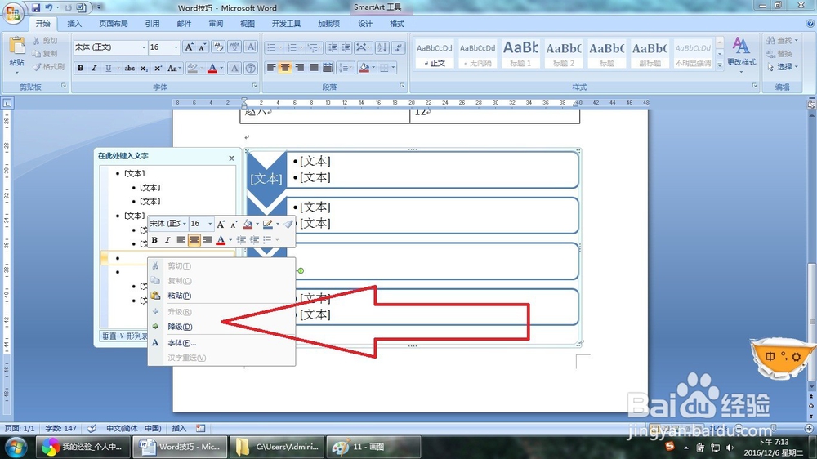Open 选择 dropdown in editing group
The width and height of the screenshot is (817, 459).
pyautogui.click(x=783, y=67)
